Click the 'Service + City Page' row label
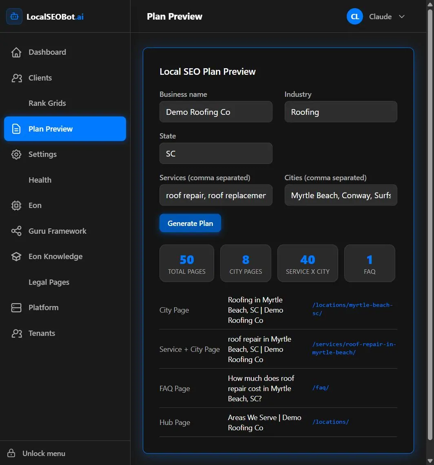 click(x=190, y=349)
